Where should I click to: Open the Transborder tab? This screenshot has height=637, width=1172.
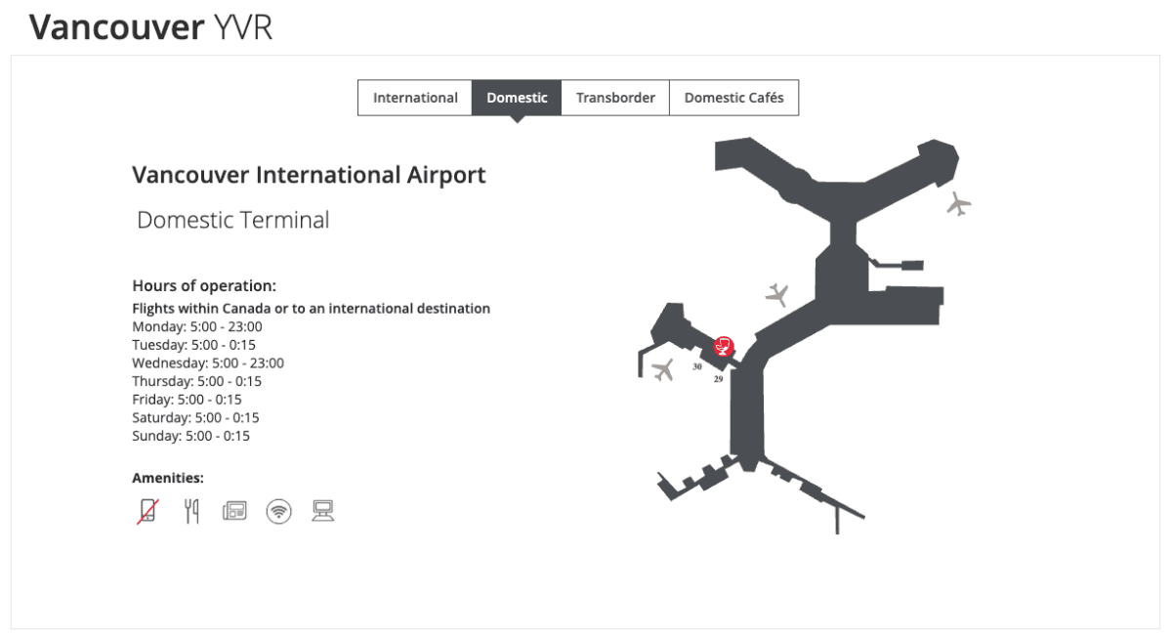click(x=615, y=98)
